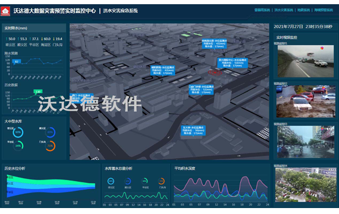The image size is (339, 214).
Task: Select the 60% blue reservoir gauge ring
Action: pyautogui.click(x=50, y=132)
